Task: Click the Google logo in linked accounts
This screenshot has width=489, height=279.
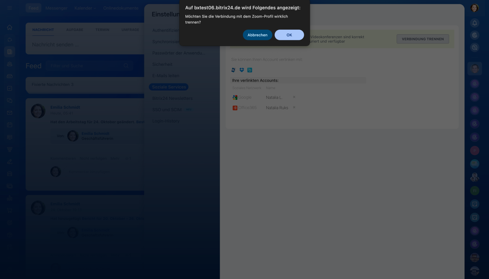Action: [x=235, y=98]
